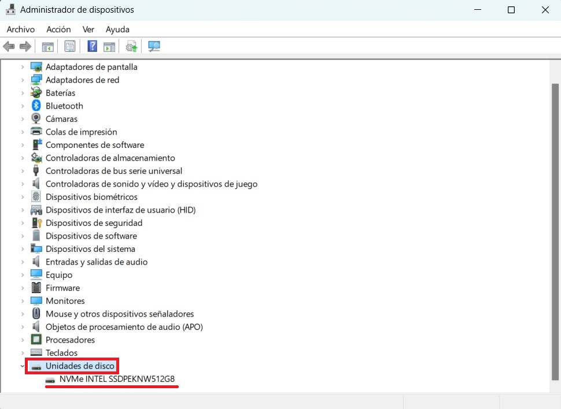The image size is (561, 409).
Task: Click the Forward arrow toolbar icon
Action: coord(25,46)
